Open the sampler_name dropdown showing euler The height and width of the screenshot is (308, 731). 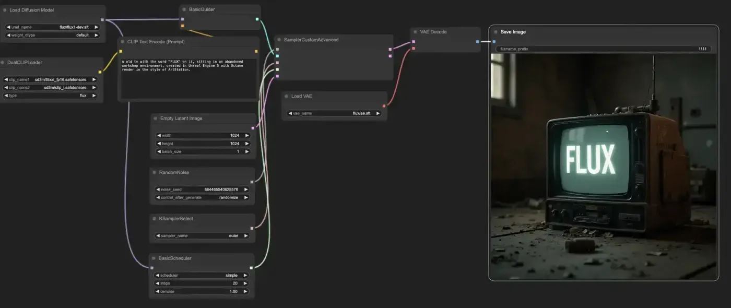pos(202,236)
